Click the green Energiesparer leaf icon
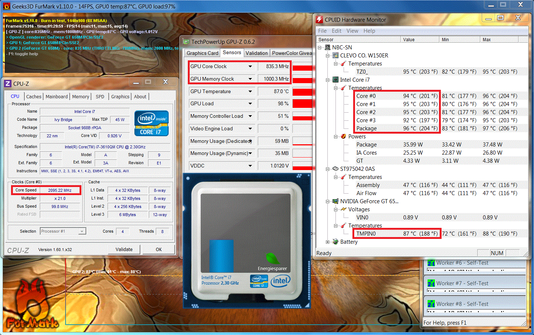The width and height of the screenshot is (534, 335). [x=272, y=258]
